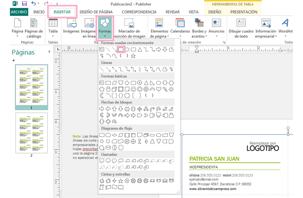
Task: Switch to the INICIO tab
Action: point(39,12)
